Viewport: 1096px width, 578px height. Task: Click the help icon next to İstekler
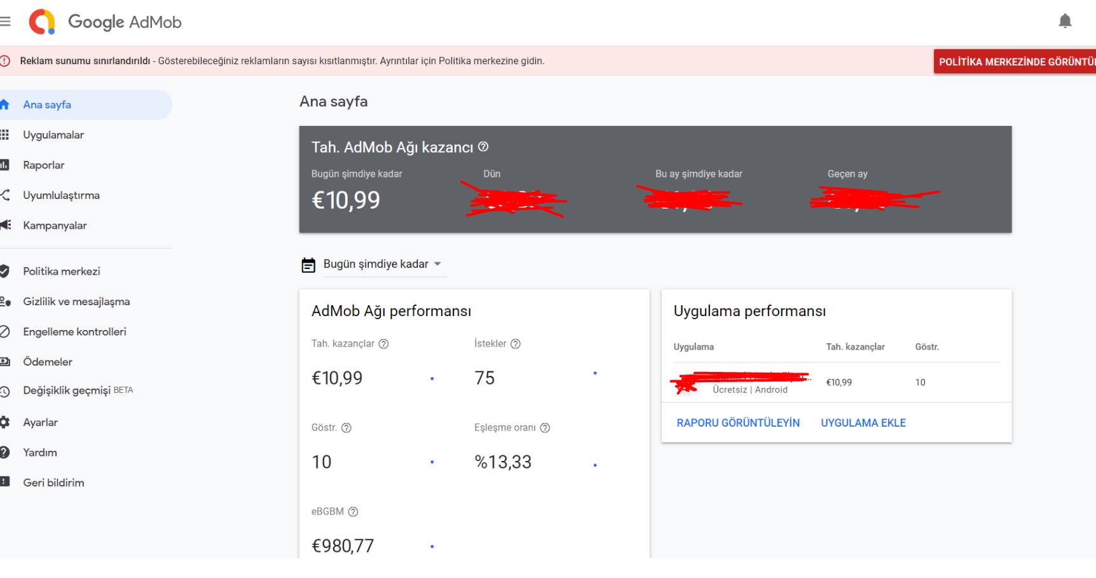point(516,344)
